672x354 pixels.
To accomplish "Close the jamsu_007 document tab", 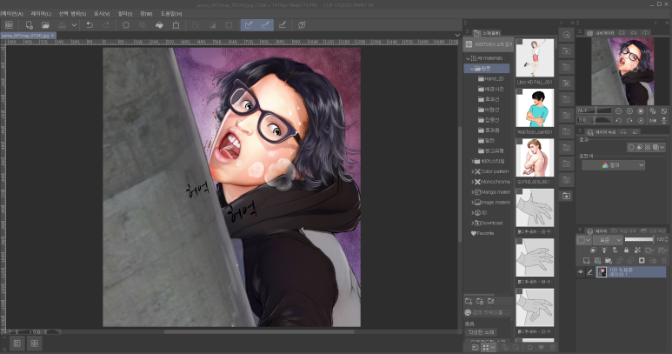I will coord(53,36).
